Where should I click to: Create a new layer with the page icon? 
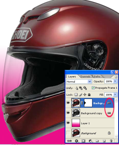pyautogui.click(x=104, y=141)
